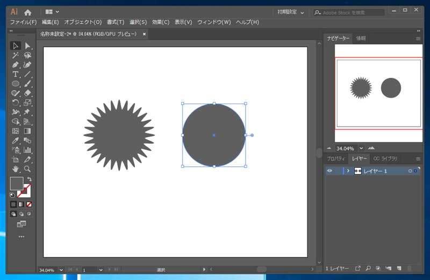Select the Gradient tool
Screen dimensions: 430x280
27,131
